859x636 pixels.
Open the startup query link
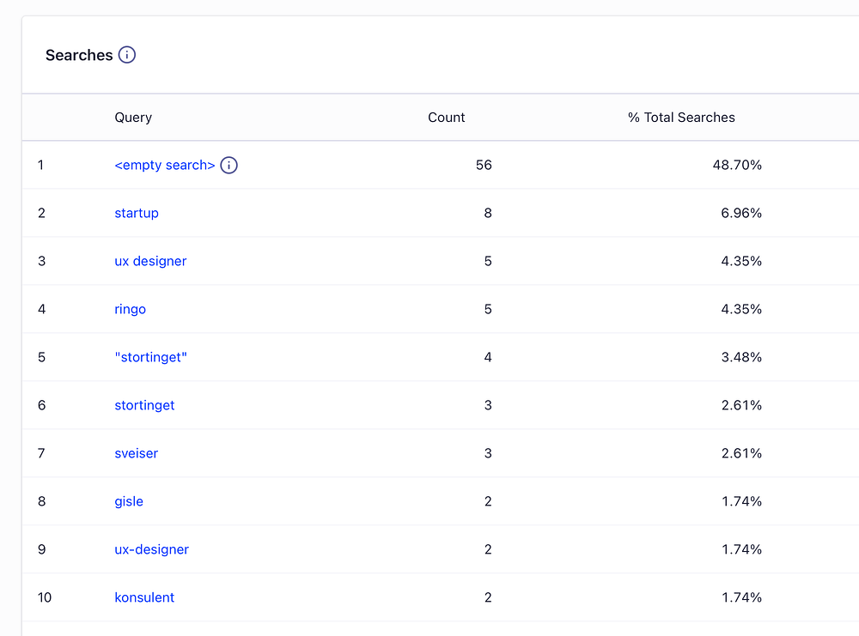pos(137,213)
